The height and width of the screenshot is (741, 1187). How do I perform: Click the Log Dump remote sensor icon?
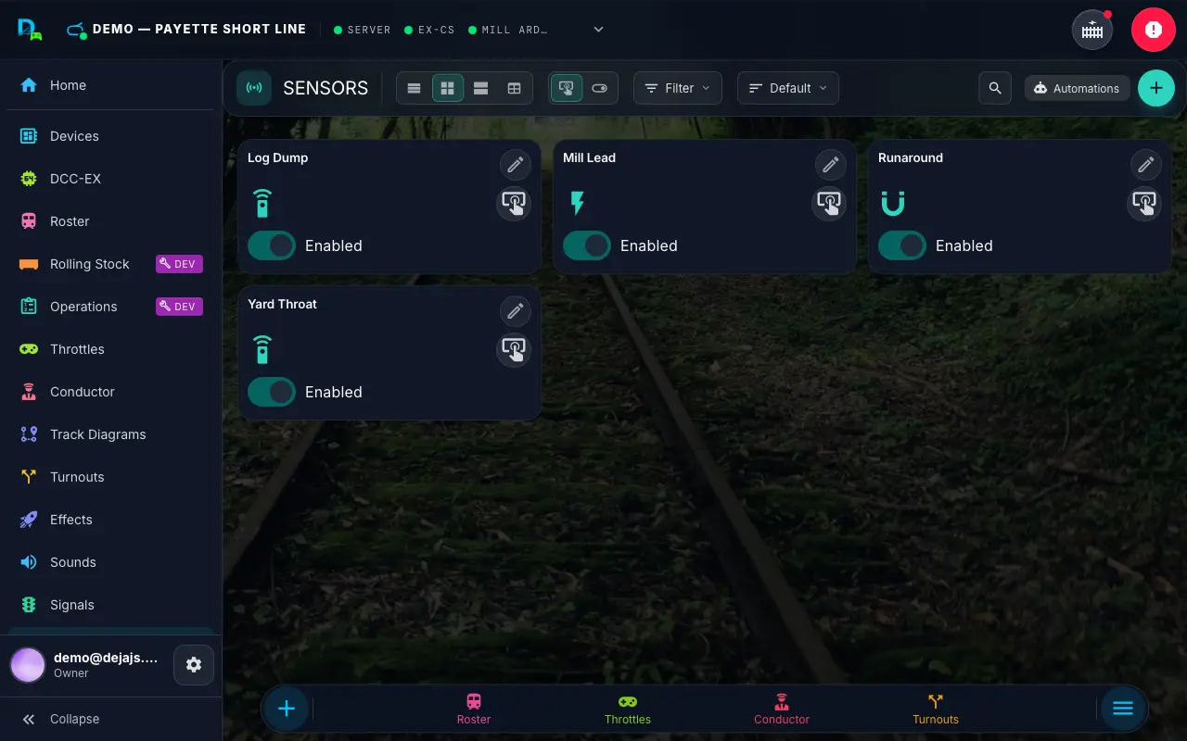(x=262, y=203)
